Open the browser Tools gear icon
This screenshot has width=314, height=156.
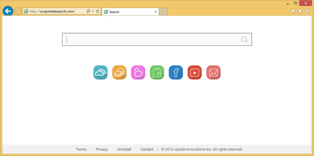(307, 11)
